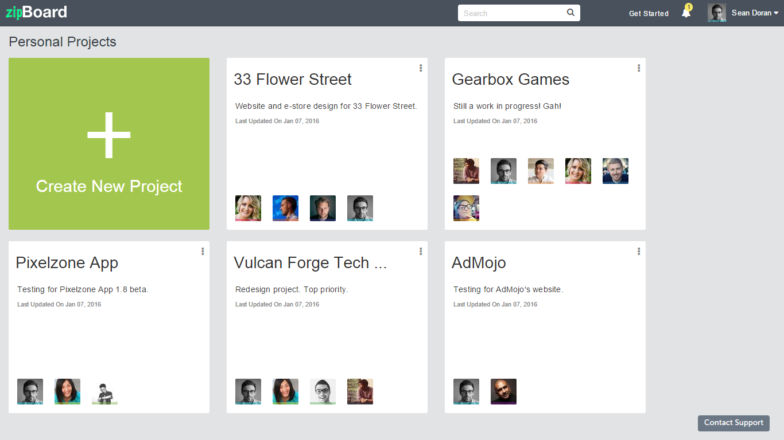Click the notification count badge
The height and width of the screenshot is (440, 784).
[689, 7]
